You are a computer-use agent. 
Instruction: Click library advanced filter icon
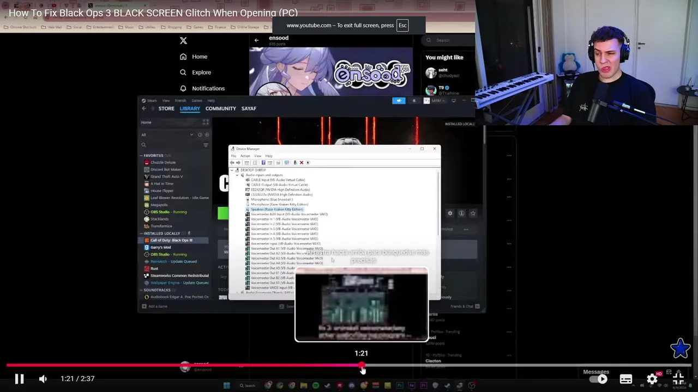coord(206,145)
